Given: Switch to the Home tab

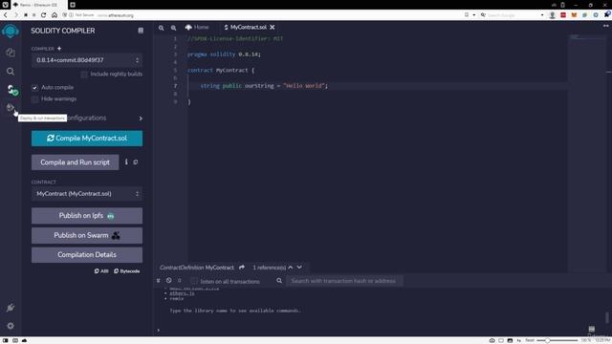Looking at the screenshot, I should (197, 28).
